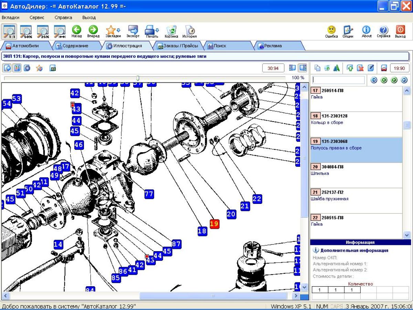Switch to the Автомобили tab

(26, 45)
